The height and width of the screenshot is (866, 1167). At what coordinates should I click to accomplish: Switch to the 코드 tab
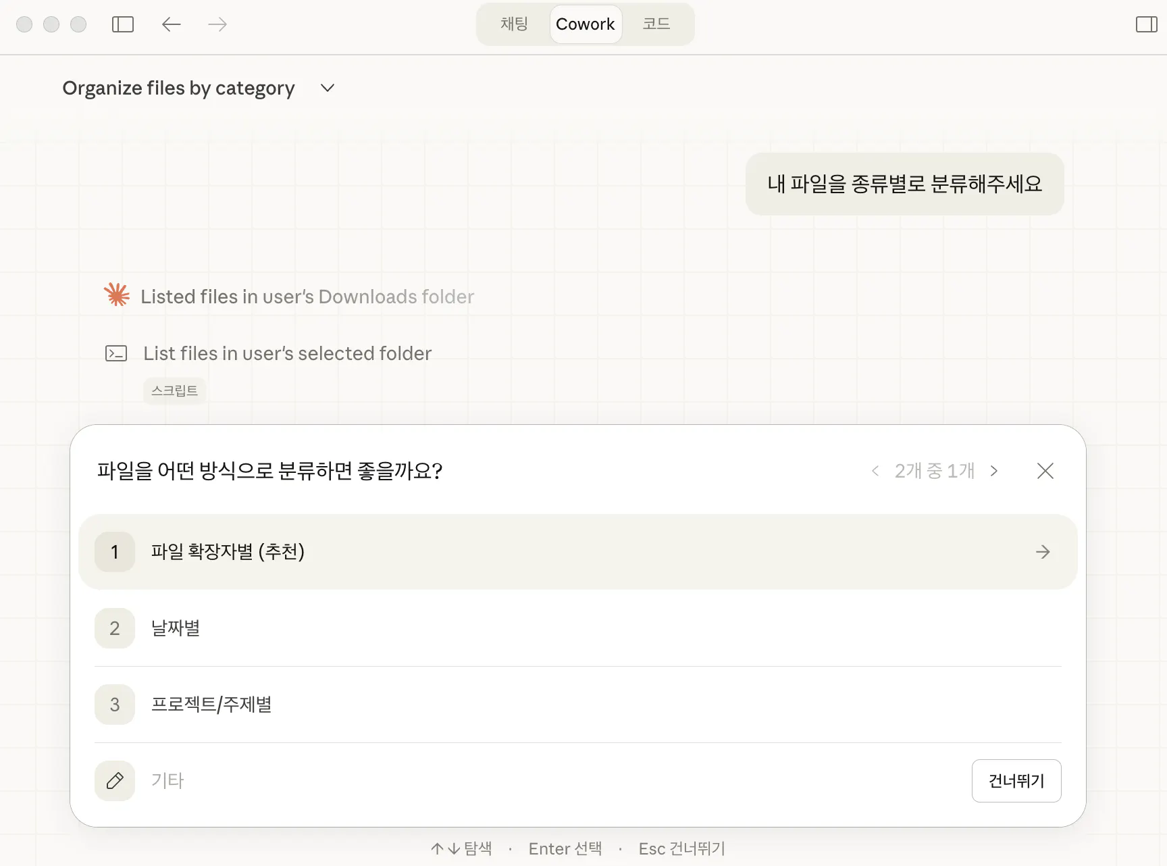(656, 24)
